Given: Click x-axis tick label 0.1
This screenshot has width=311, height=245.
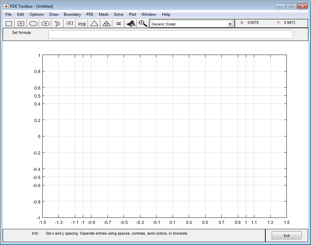Looking at the screenshot, I should tap(173, 222).
